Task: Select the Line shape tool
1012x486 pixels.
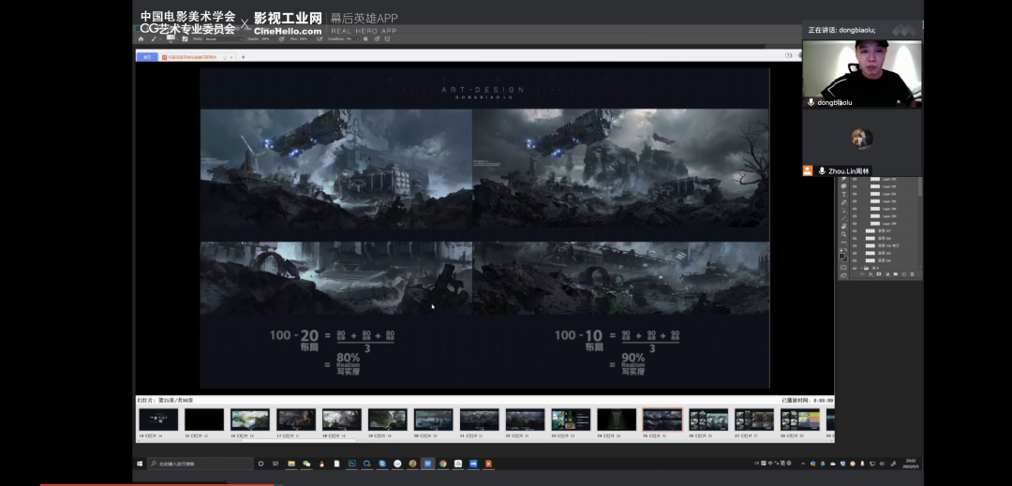Action: point(843,218)
